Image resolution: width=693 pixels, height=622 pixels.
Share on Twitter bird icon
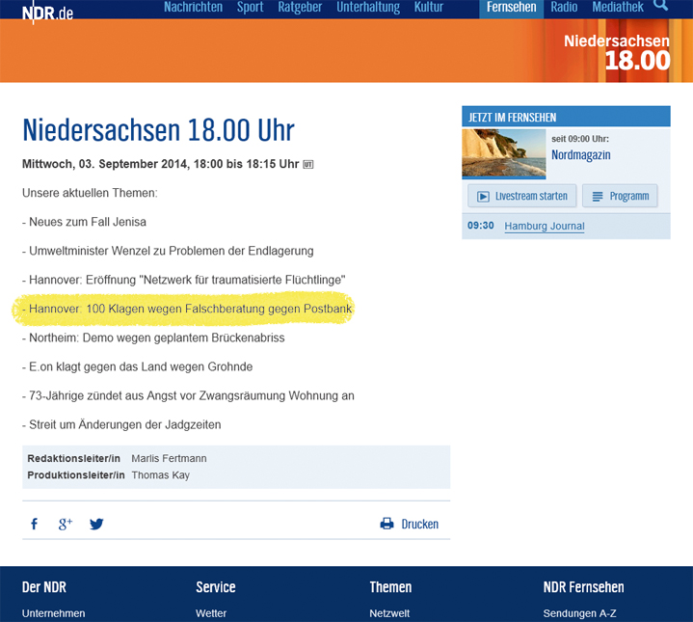click(96, 524)
